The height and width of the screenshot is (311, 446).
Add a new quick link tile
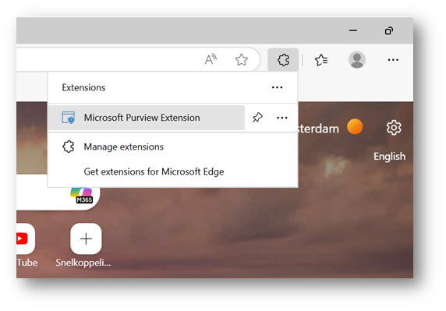click(x=86, y=239)
